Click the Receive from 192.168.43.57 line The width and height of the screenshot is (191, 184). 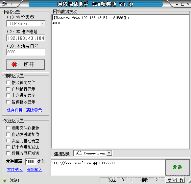point(91,18)
